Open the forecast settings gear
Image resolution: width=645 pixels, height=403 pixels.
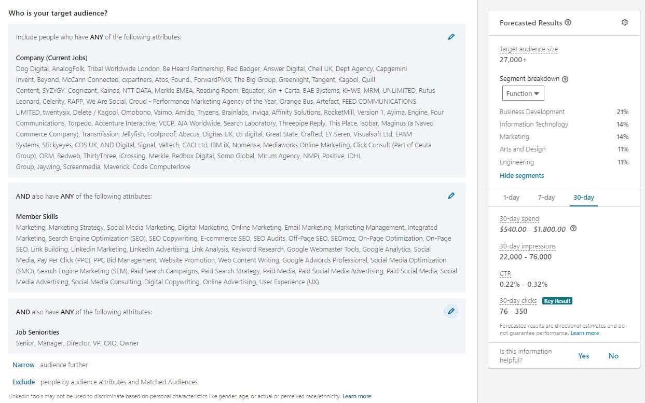point(625,23)
